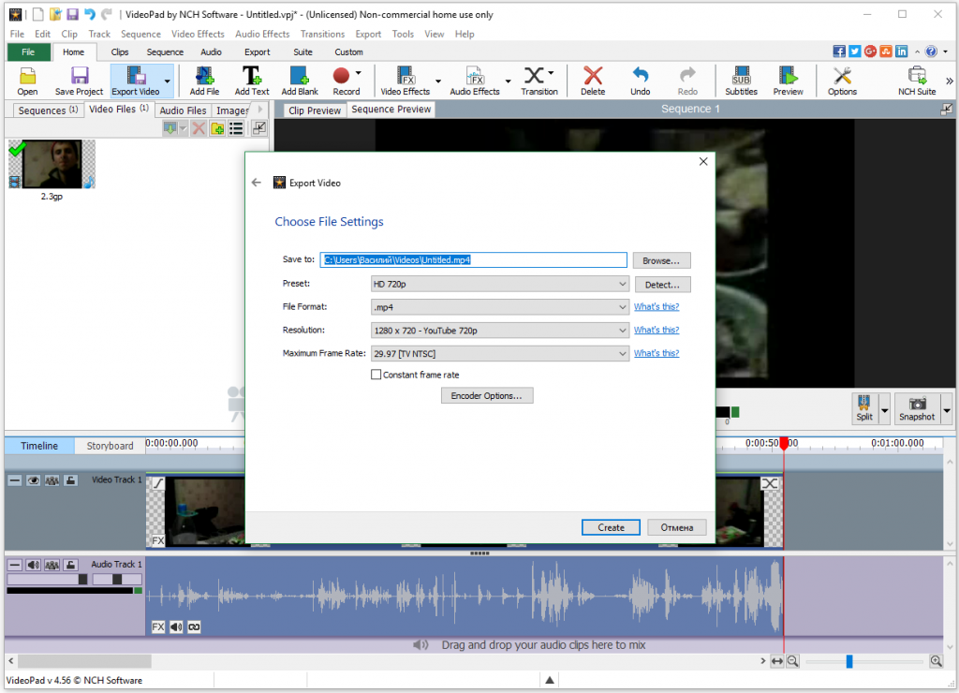959x693 pixels.
Task: Expand the Snapshot dropdown arrow
Action: [947, 408]
